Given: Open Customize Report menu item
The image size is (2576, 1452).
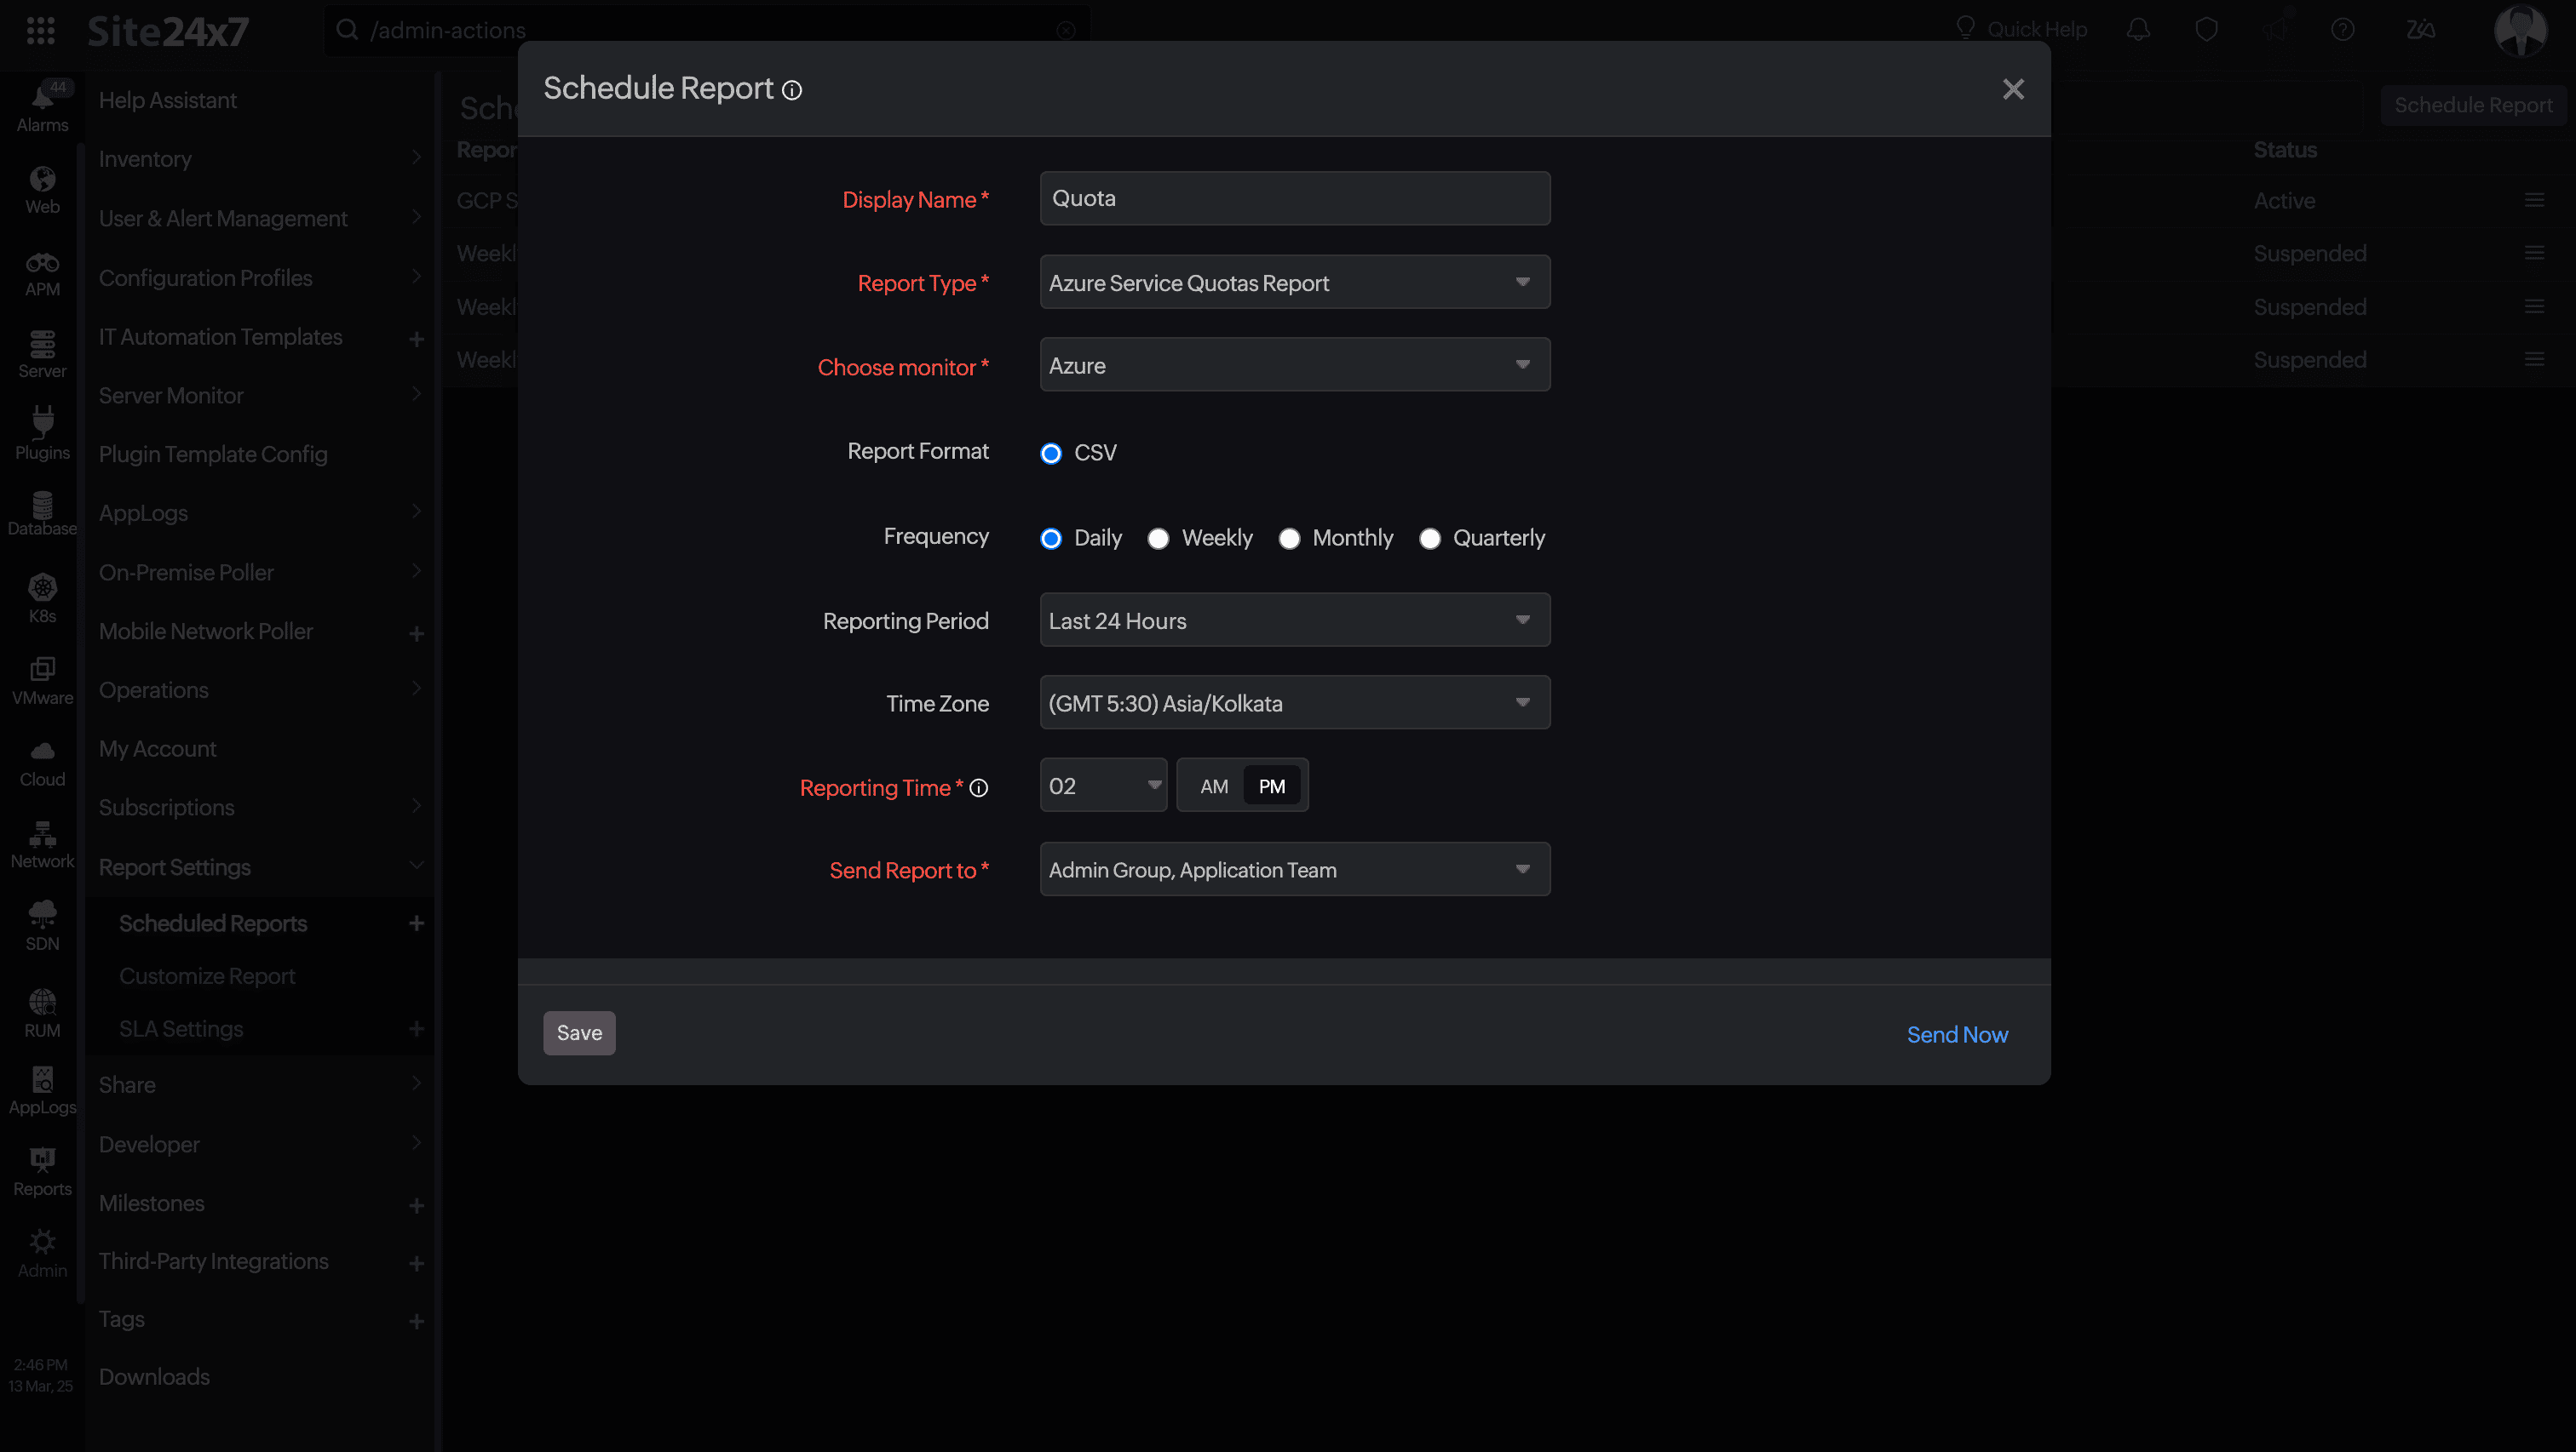Looking at the screenshot, I should (x=207, y=976).
